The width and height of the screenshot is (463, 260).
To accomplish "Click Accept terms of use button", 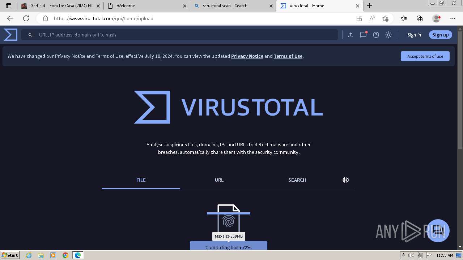I will (425, 56).
